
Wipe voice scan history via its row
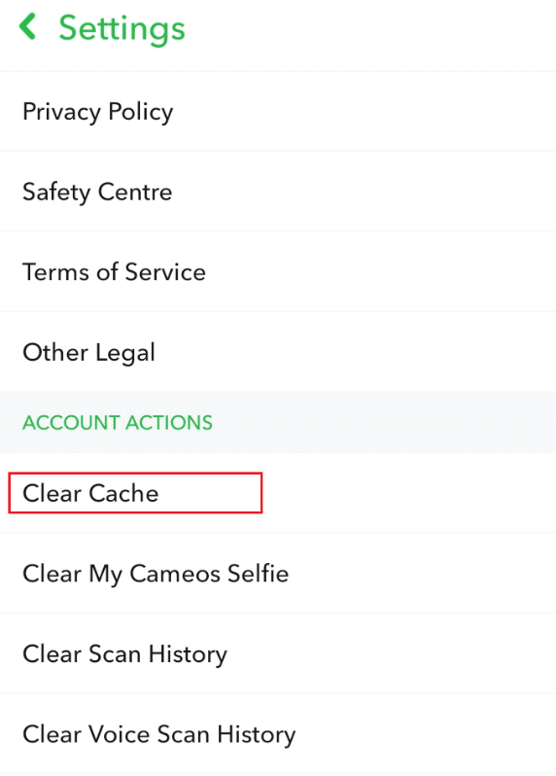pyautogui.click(x=278, y=734)
